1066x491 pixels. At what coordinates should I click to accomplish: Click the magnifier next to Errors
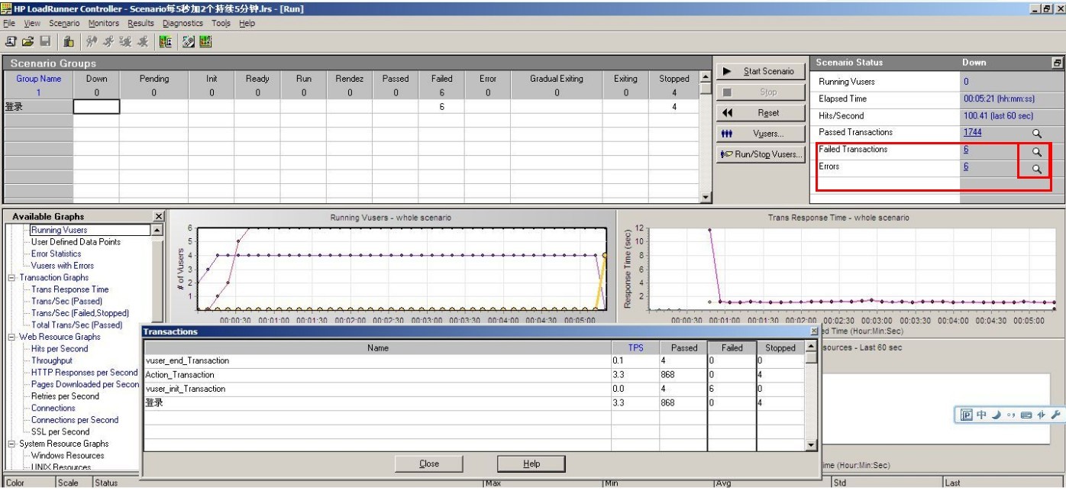click(1036, 169)
